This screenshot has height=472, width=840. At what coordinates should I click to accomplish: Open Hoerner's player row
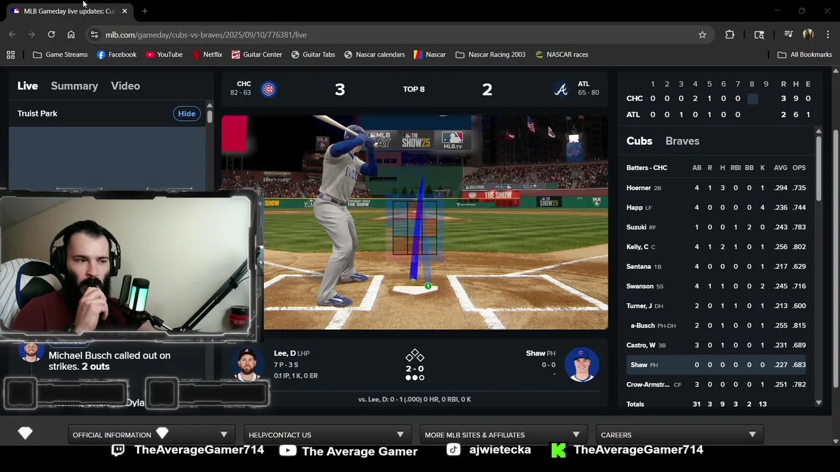(716, 187)
